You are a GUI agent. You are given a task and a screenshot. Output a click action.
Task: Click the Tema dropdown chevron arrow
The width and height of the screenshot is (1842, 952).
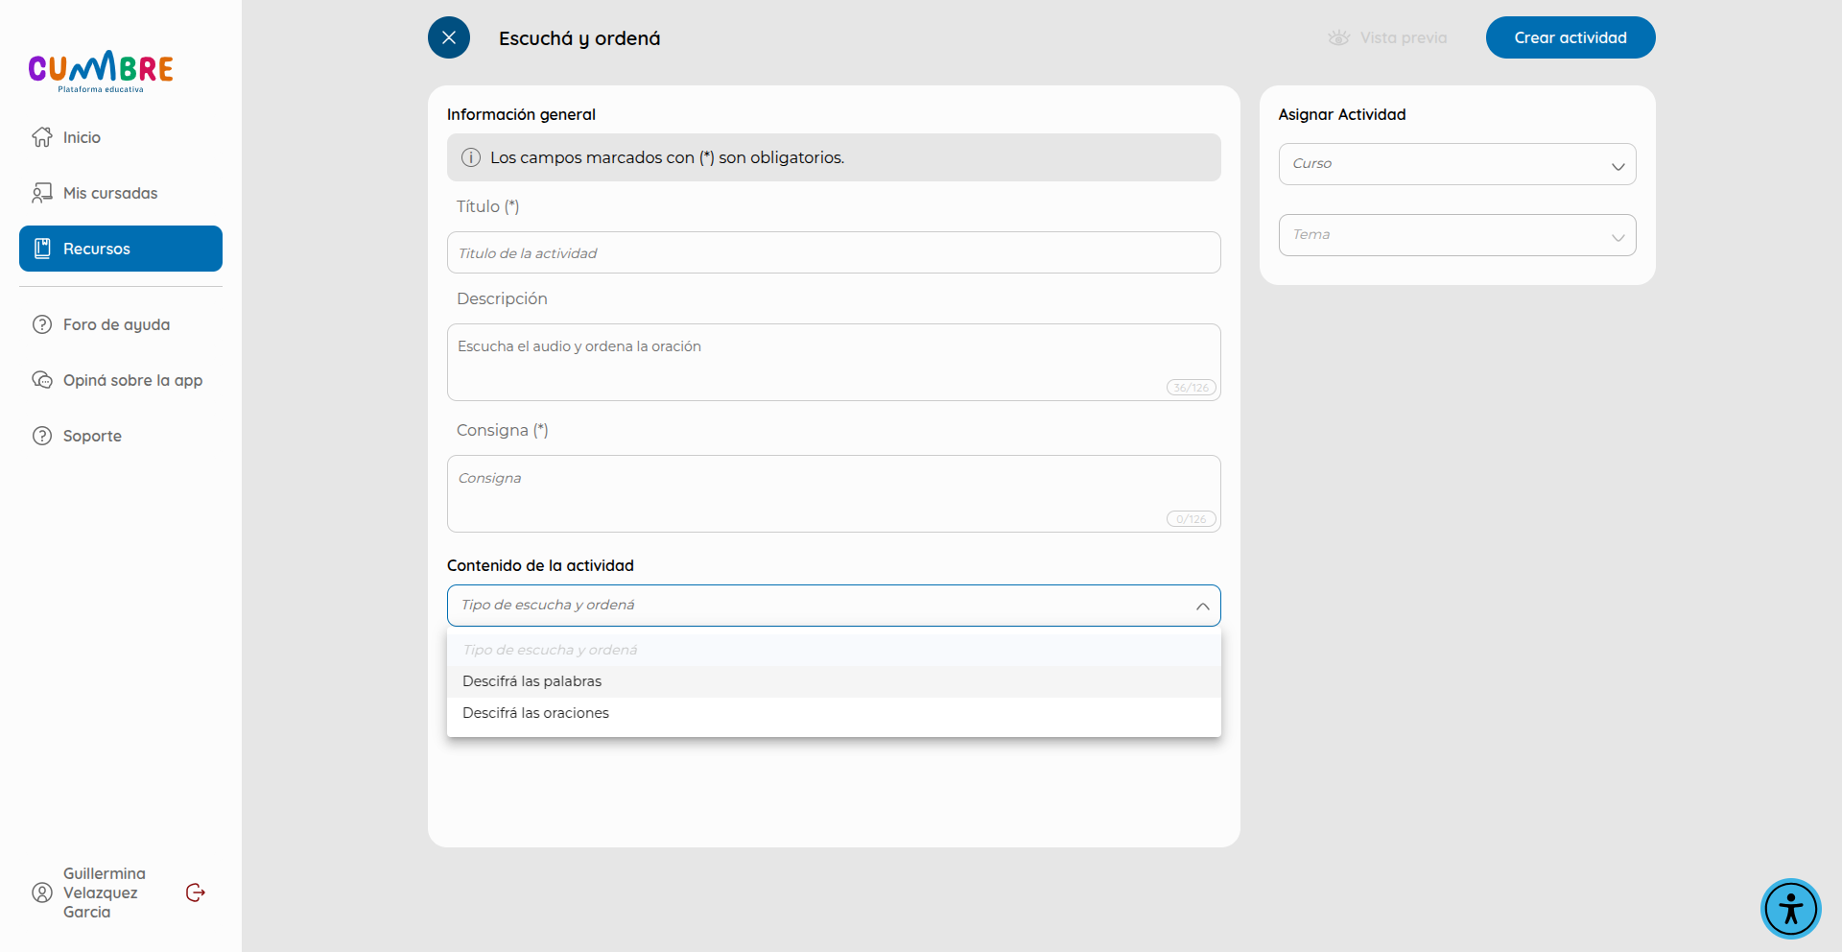1618,237
